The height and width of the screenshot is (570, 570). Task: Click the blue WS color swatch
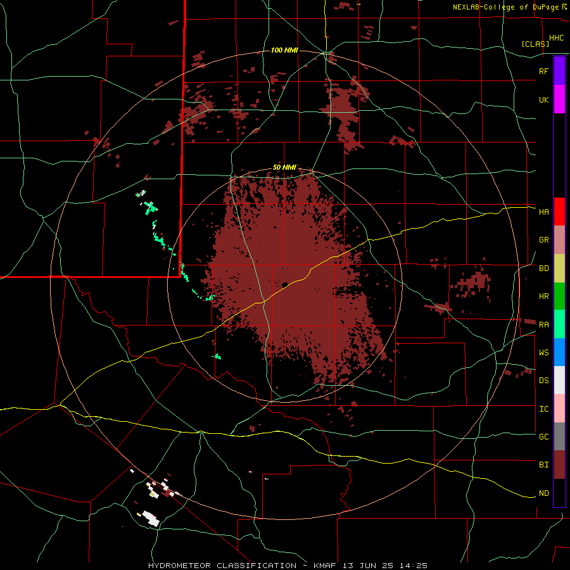click(x=559, y=352)
